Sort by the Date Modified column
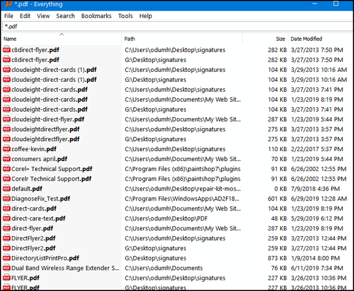This screenshot has width=354, height=291. tap(321, 39)
